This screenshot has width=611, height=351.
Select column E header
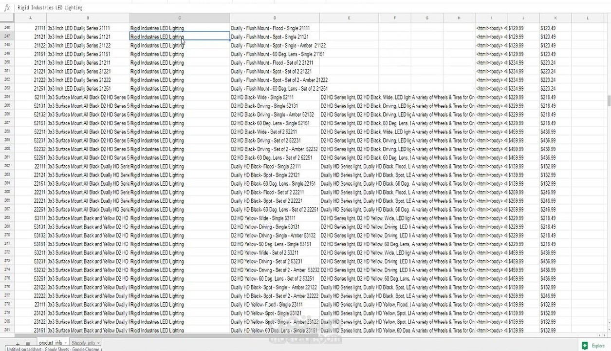click(x=349, y=18)
